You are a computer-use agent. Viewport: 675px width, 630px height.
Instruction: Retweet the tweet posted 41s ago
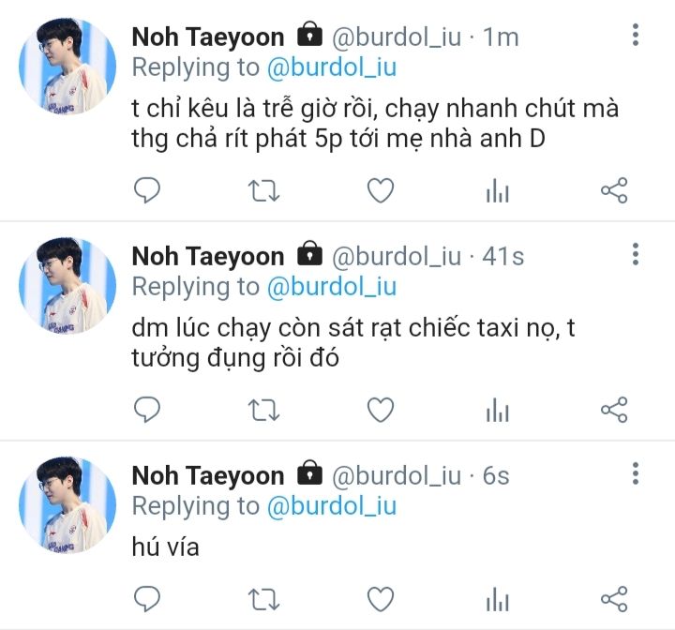[x=263, y=411]
